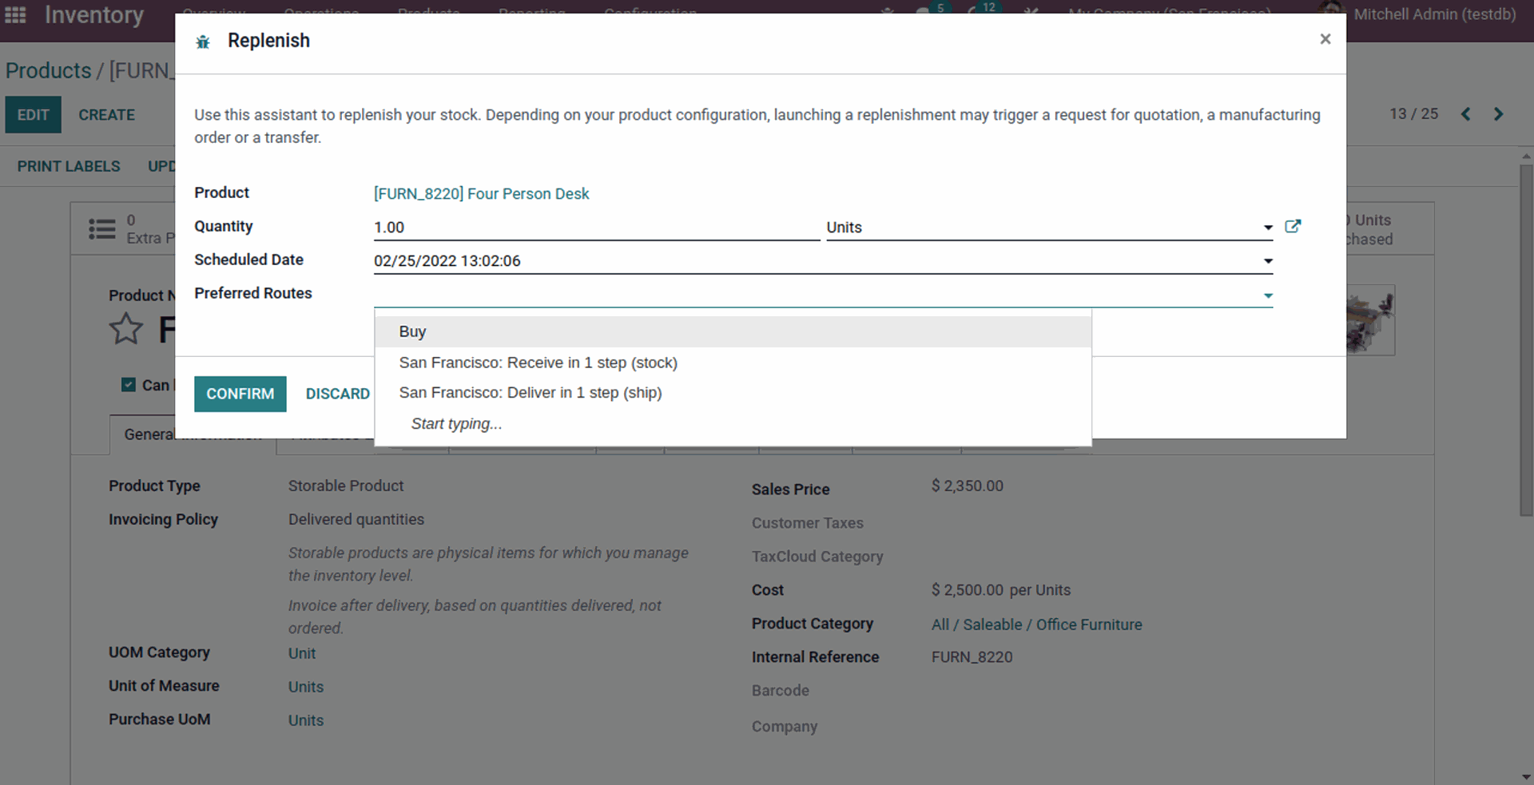
Task: Open the apps grid menu icon
Action: 15,14
